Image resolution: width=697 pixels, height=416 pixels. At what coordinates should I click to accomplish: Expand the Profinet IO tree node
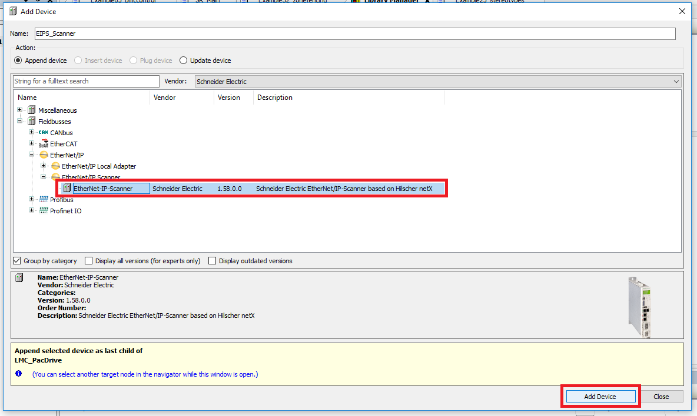pos(32,211)
